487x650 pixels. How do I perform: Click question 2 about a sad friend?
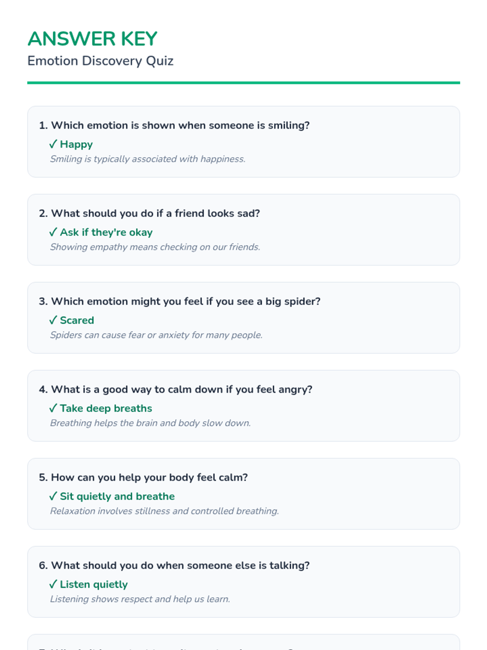tap(149, 213)
